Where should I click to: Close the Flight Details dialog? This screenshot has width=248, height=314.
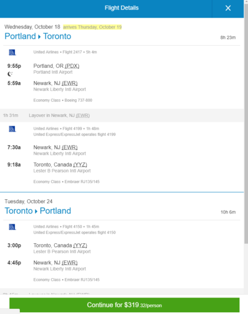point(228,8)
